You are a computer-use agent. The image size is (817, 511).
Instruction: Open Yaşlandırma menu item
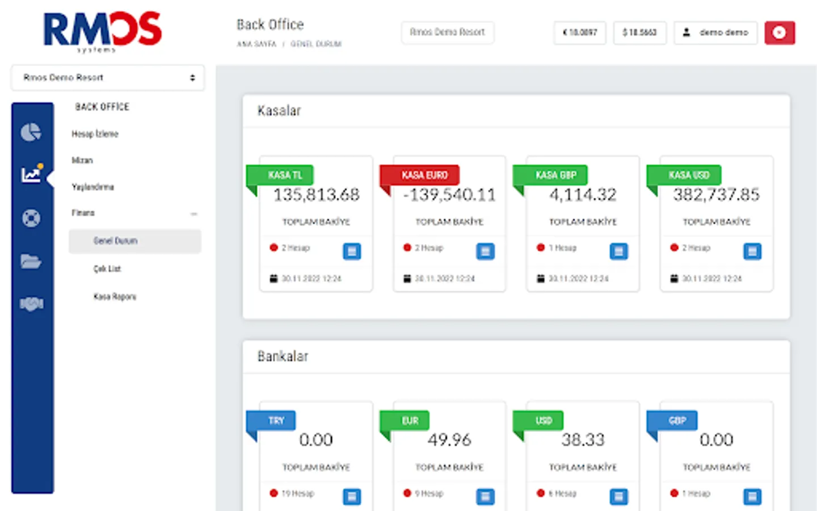(x=92, y=187)
